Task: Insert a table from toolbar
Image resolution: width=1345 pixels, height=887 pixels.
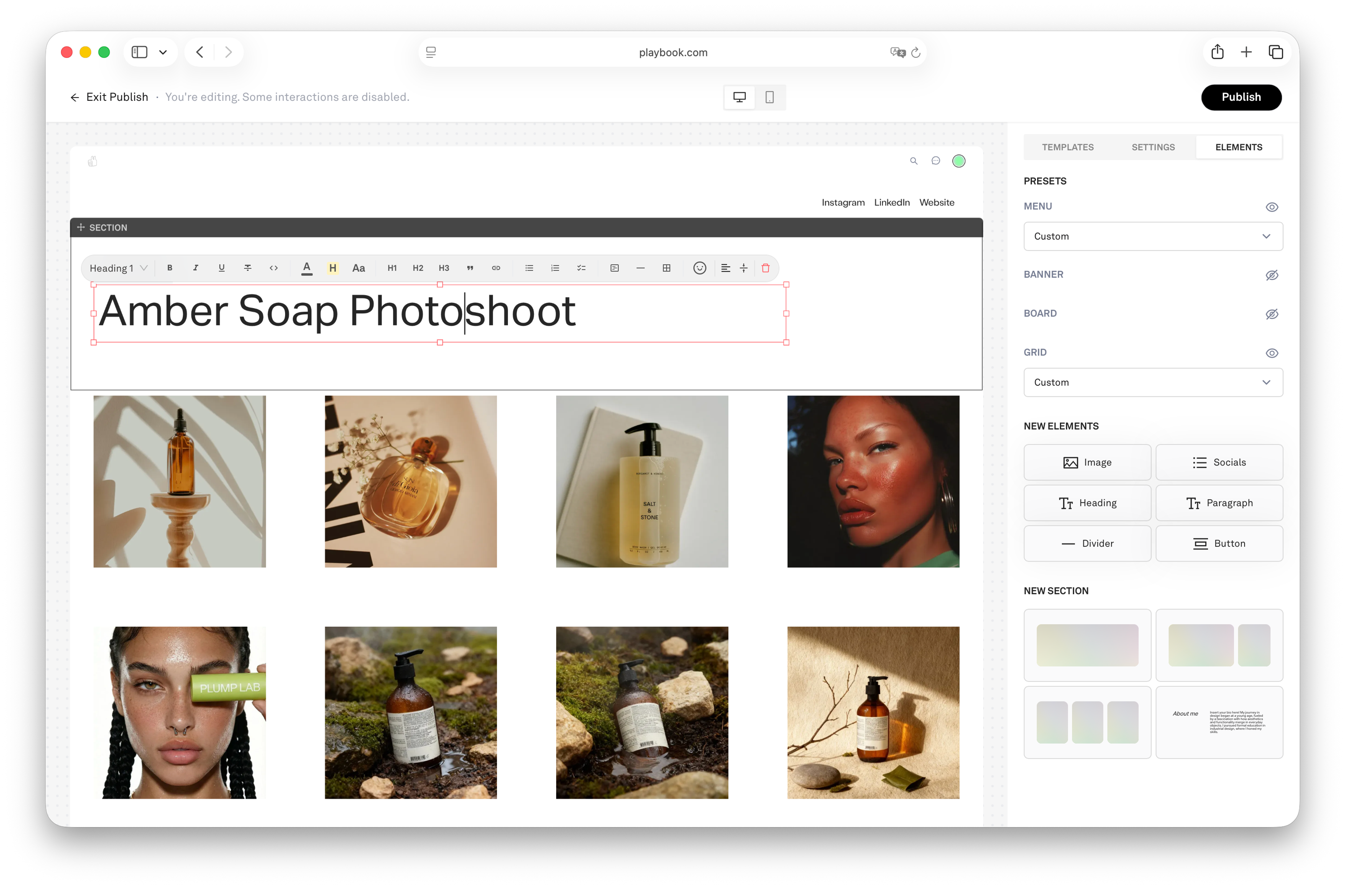Action: [x=667, y=268]
